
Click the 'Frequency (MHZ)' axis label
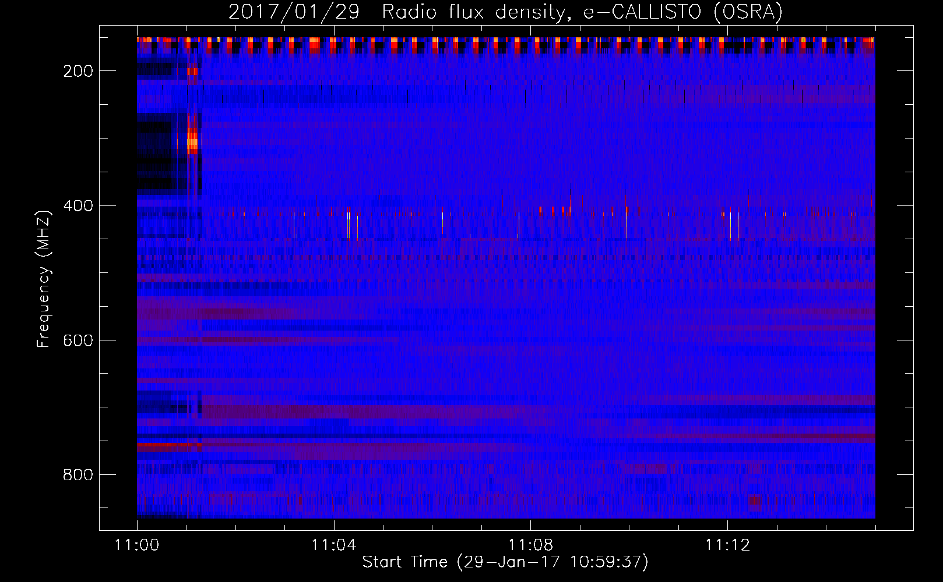click(44, 279)
